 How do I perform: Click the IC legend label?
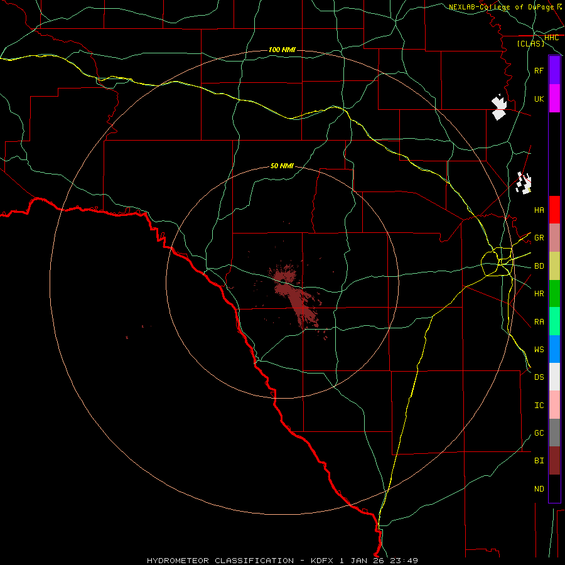point(539,406)
